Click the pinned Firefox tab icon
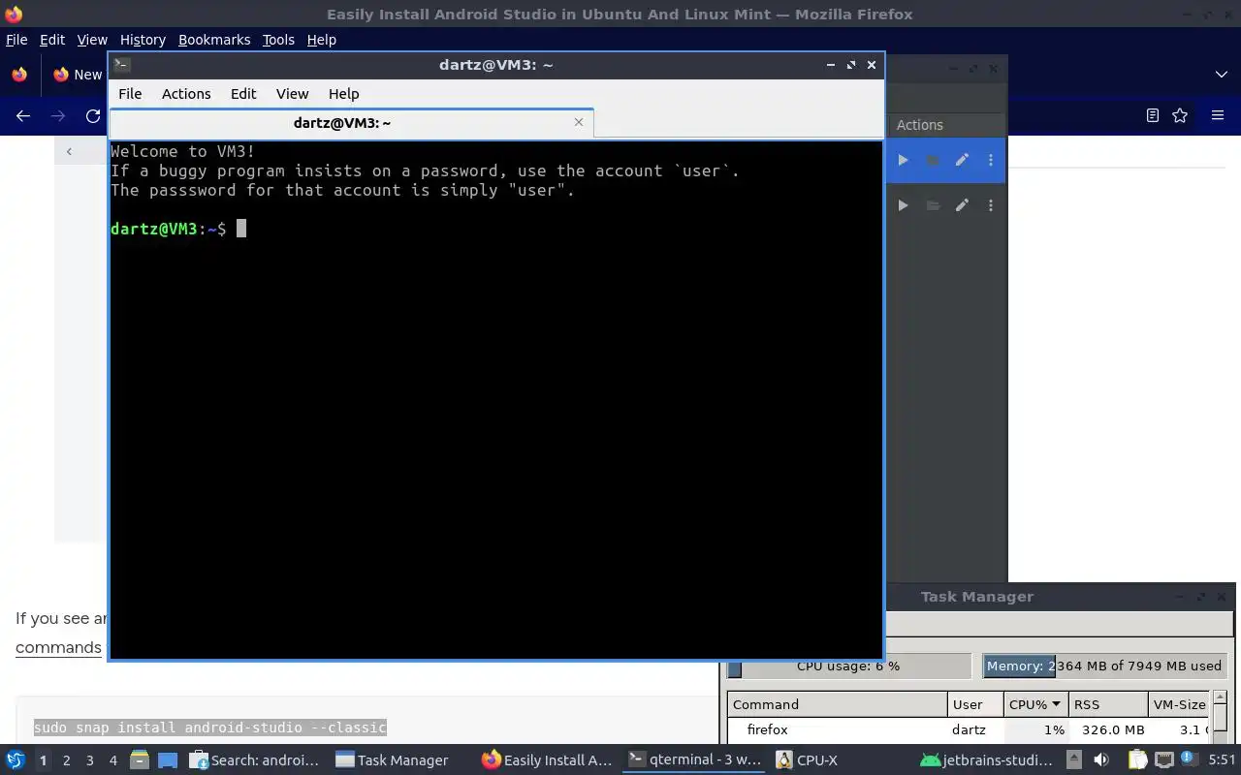The image size is (1241, 775). coord(19,75)
